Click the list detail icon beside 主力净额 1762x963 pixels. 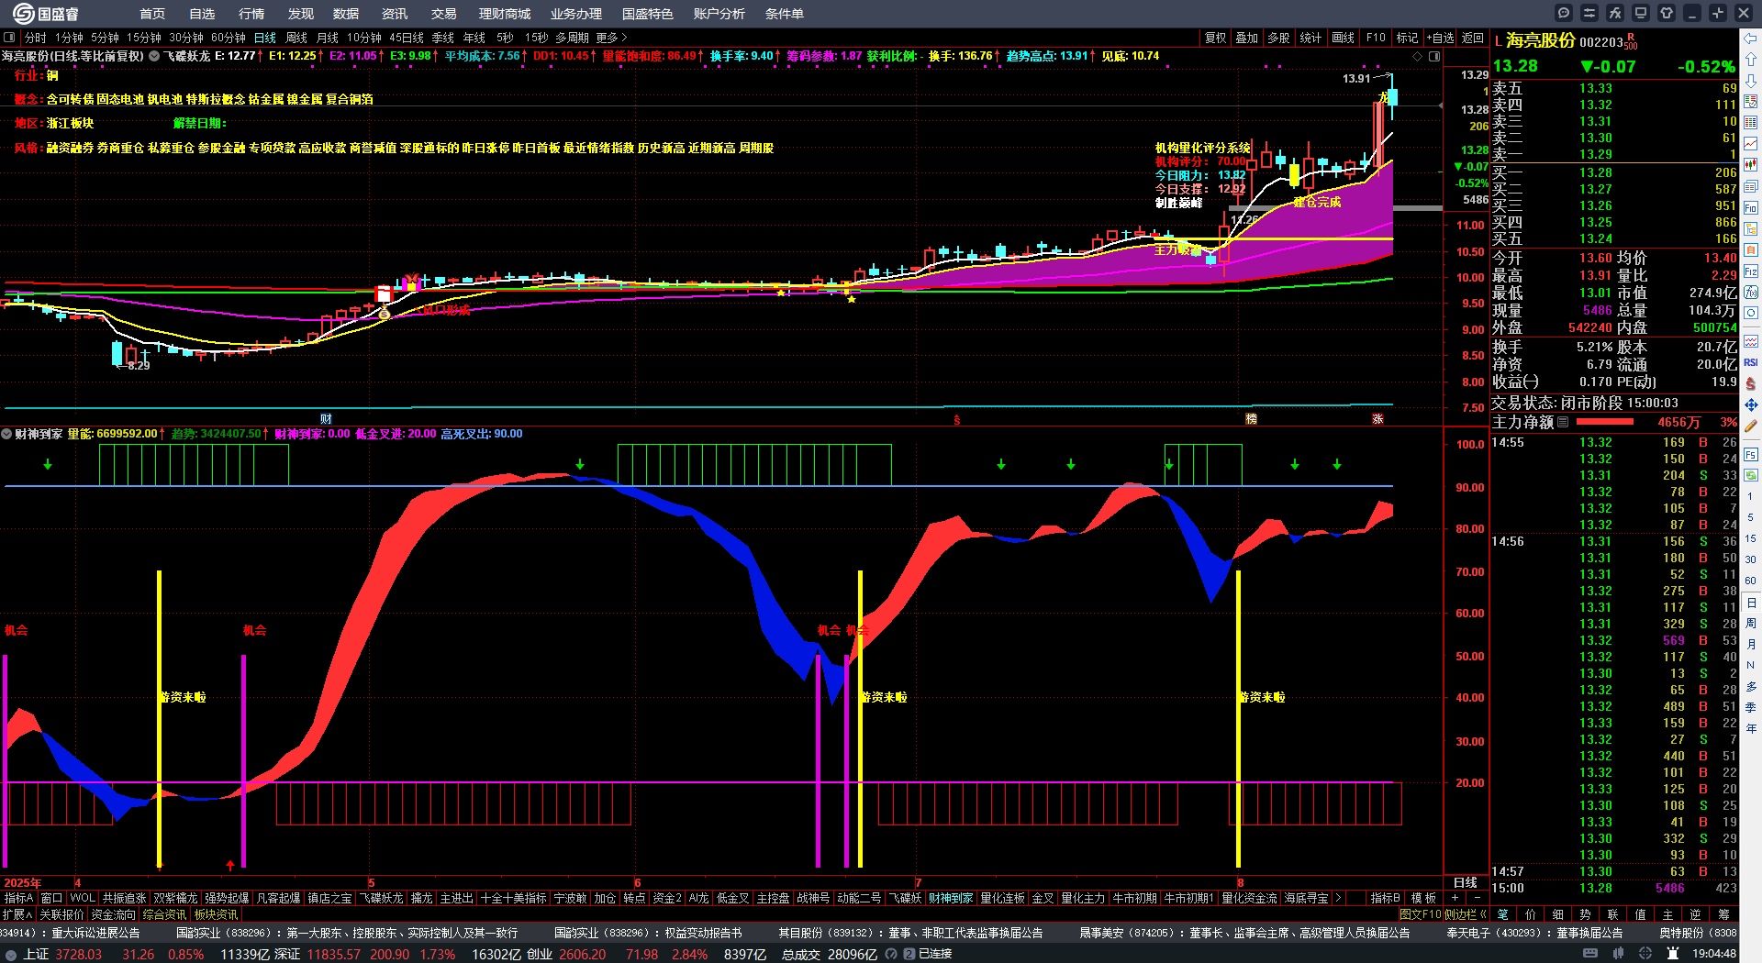click(x=1563, y=422)
